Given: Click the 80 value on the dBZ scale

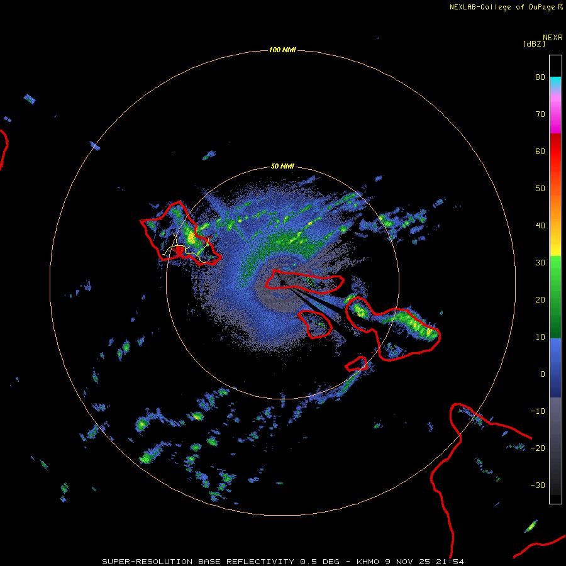Looking at the screenshot, I should [x=540, y=77].
